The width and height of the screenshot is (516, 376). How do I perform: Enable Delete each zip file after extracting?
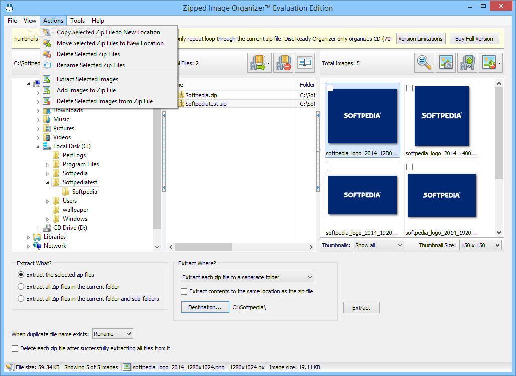click(15, 349)
